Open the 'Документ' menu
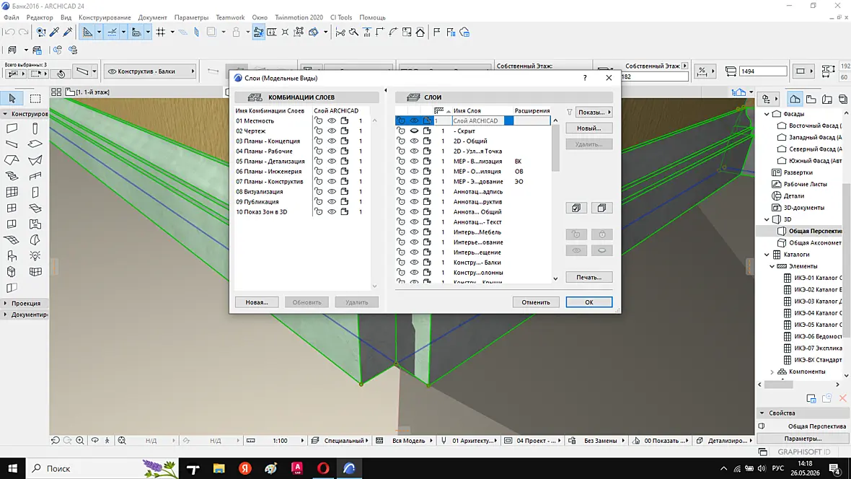851x479 pixels. coord(152,17)
